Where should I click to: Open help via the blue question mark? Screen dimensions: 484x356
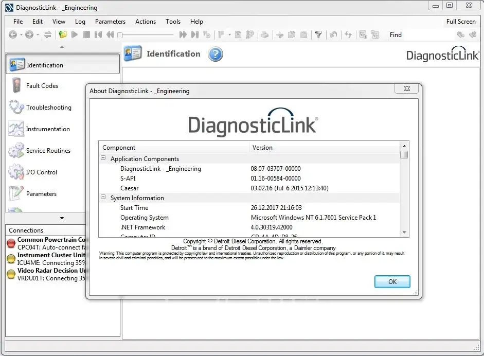click(x=216, y=55)
